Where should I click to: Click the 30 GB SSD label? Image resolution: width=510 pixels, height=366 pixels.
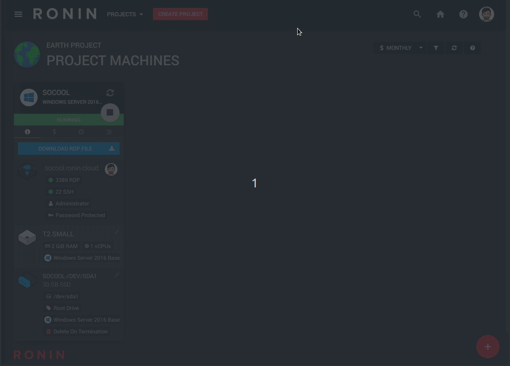pyautogui.click(x=56, y=285)
